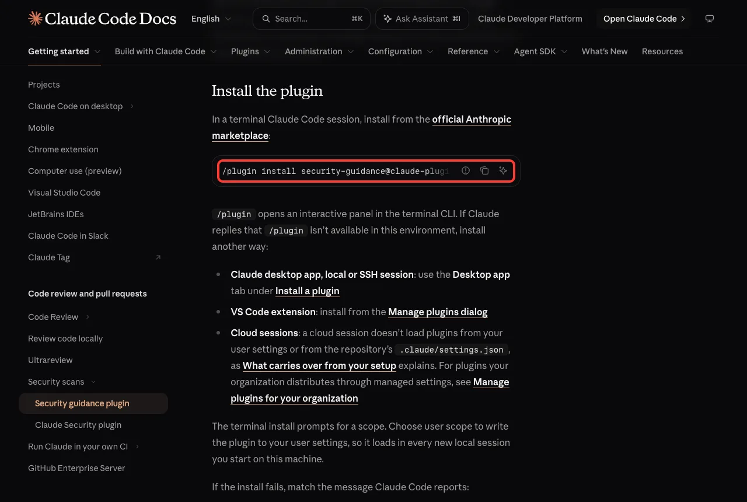Click the magnifier icon in search box

click(266, 19)
